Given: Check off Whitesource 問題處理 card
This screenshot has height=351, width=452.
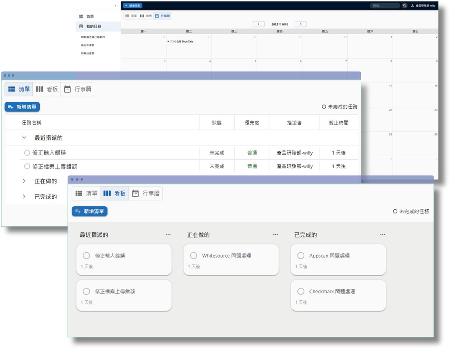Looking at the screenshot, I should pos(194,255).
